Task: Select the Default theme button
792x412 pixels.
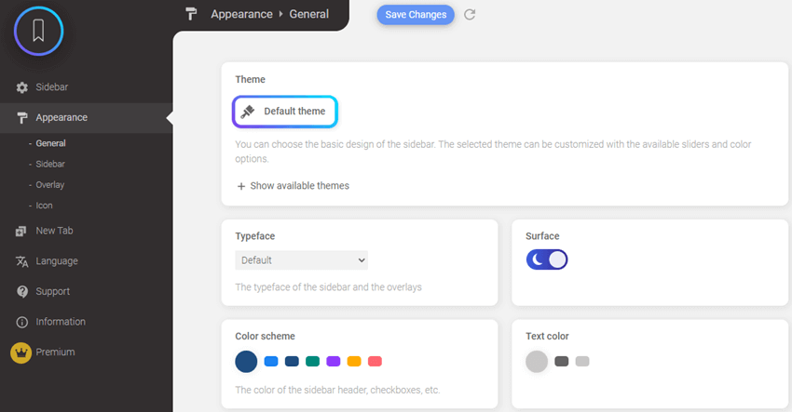Action: pos(284,112)
